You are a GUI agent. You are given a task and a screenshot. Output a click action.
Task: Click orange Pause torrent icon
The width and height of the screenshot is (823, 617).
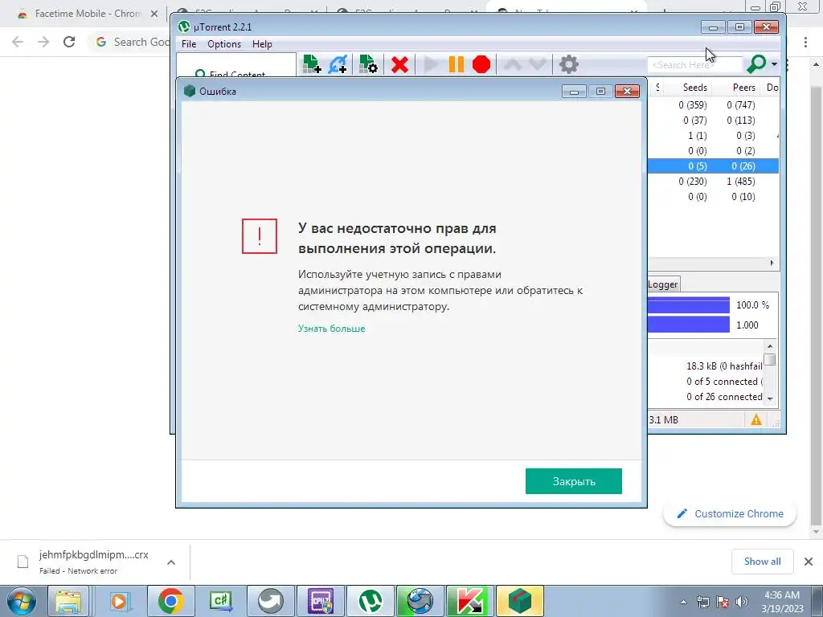[x=457, y=64]
